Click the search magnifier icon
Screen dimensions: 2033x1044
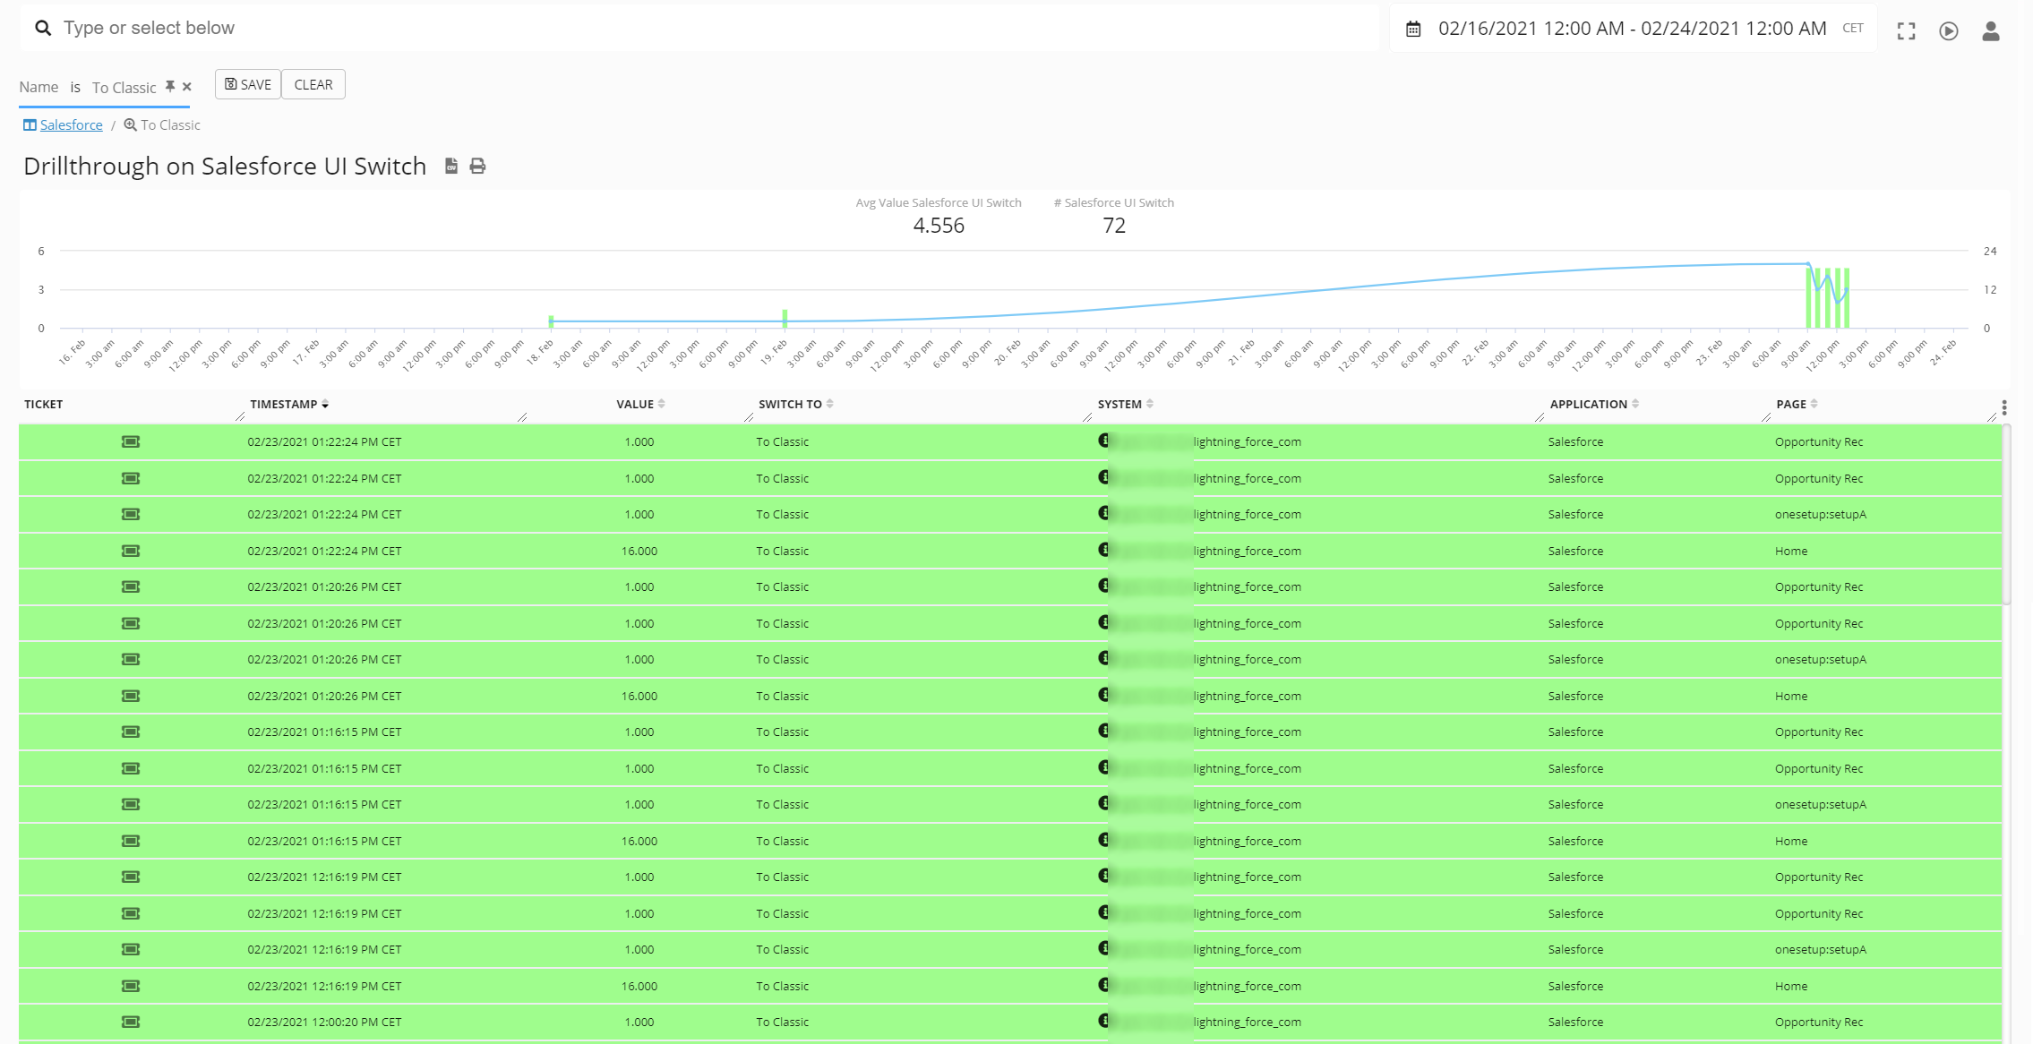pyautogui.click(x=42, y=29)
